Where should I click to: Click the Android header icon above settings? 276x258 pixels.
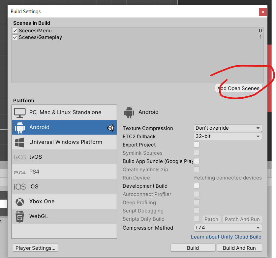coord(129,113)
